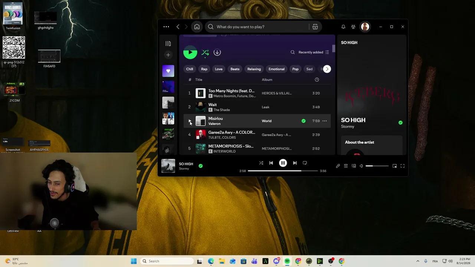Expand Your Library sidebar icon
This screenshot has height=267, width=475.
click(168, 43)
